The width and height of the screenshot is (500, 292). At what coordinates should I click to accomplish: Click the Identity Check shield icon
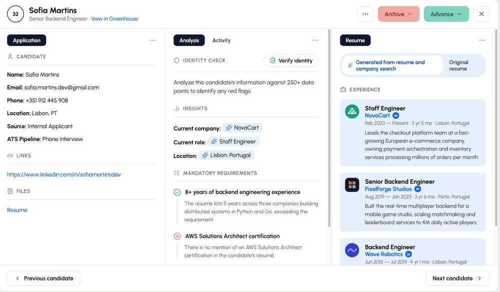[176, 60]
